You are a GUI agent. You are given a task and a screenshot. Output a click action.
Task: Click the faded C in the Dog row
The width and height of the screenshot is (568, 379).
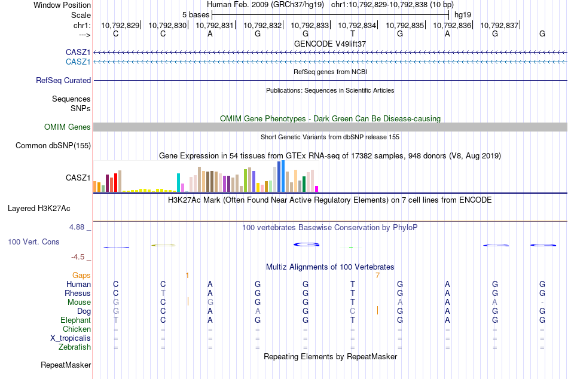(x=353, y=311)
